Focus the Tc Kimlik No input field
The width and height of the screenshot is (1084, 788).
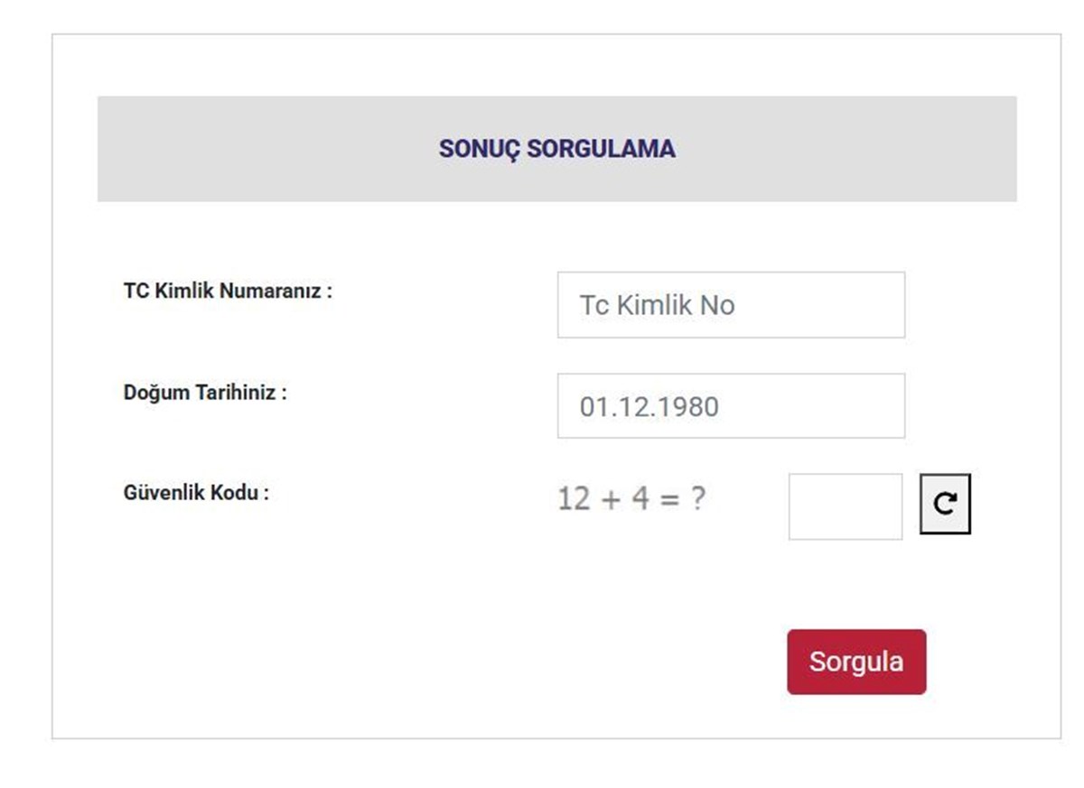click(x=731, y=305)
